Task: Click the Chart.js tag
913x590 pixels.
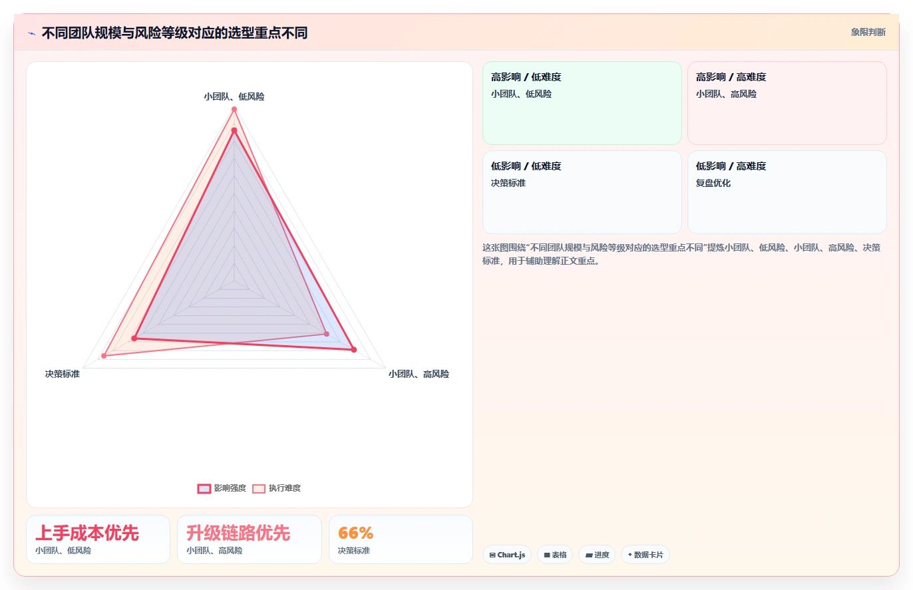Action: [507, 555]
